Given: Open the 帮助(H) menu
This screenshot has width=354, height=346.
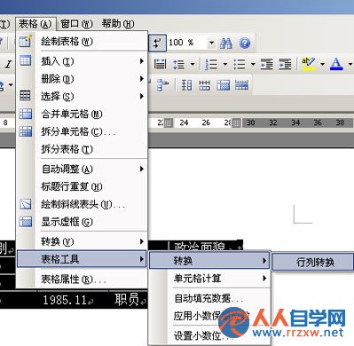Looking at the screenshot, I should [118, 24].
